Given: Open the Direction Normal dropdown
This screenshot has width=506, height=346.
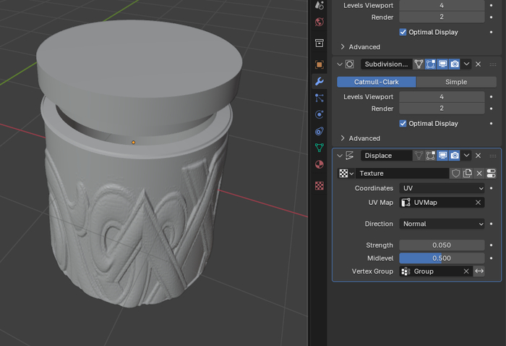Looking at the screenshot, I should click(x=442, y=224).
